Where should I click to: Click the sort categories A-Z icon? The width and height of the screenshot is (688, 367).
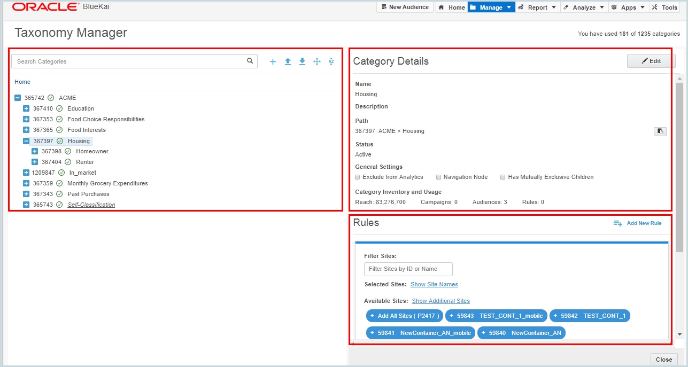click(331, 61)
